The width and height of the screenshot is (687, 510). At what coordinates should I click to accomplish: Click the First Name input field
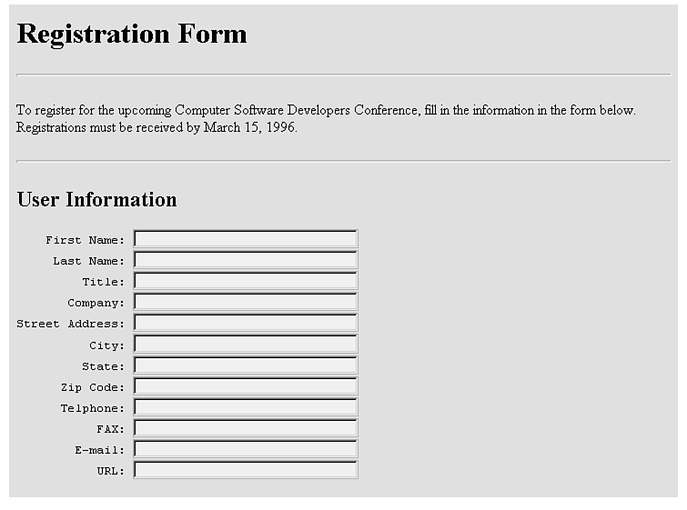point(246,239)
